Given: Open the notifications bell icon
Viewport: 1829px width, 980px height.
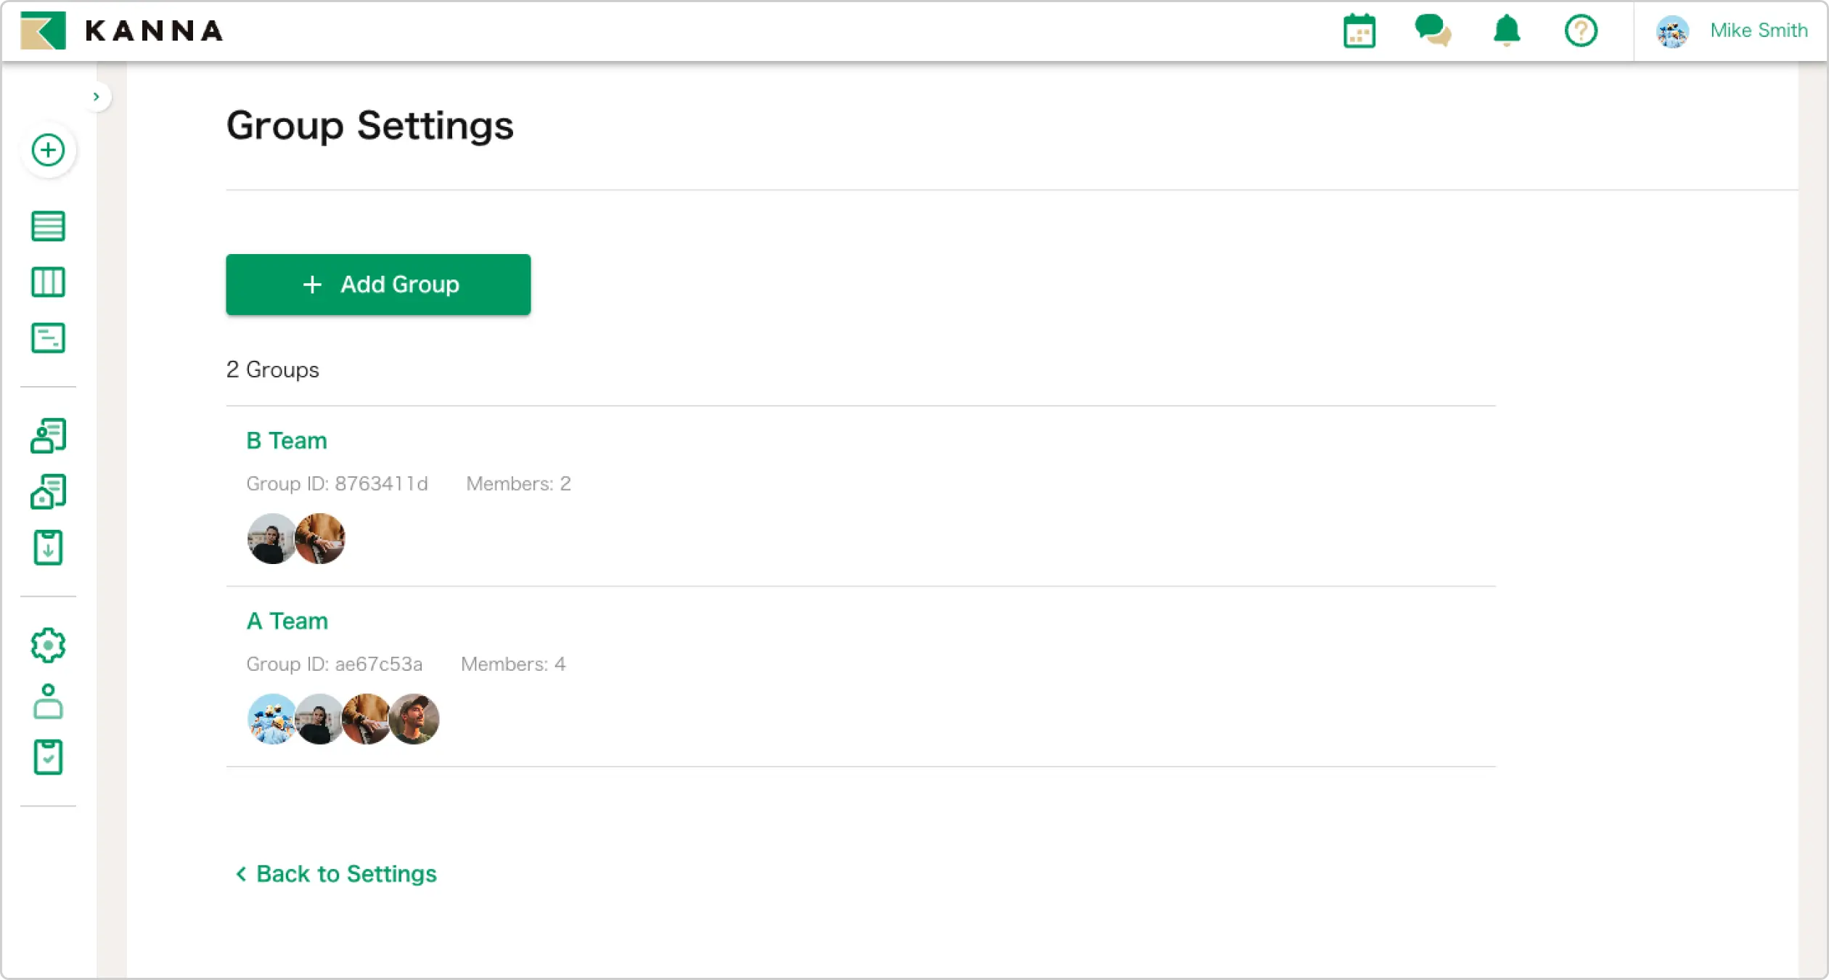Looking at the screenshot, I should (x=1507, y=31).
